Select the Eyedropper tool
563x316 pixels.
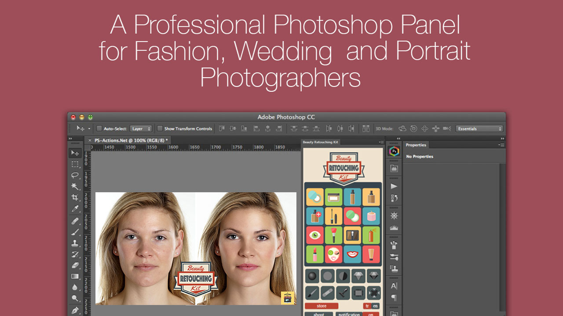[75, 209]
